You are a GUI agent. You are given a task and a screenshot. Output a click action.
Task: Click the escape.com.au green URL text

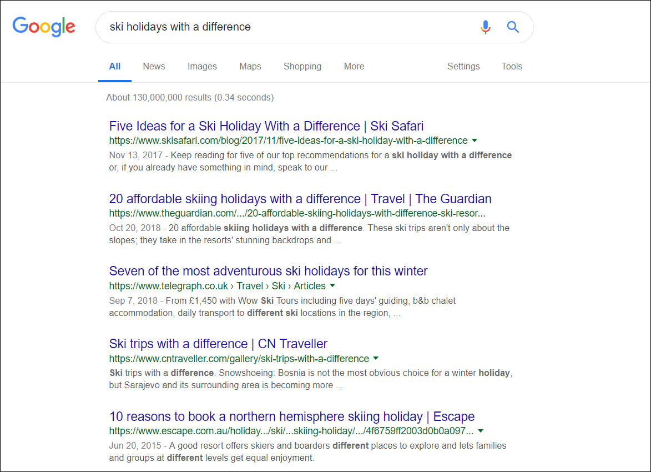pyautogui.click(x=291, y=431)
